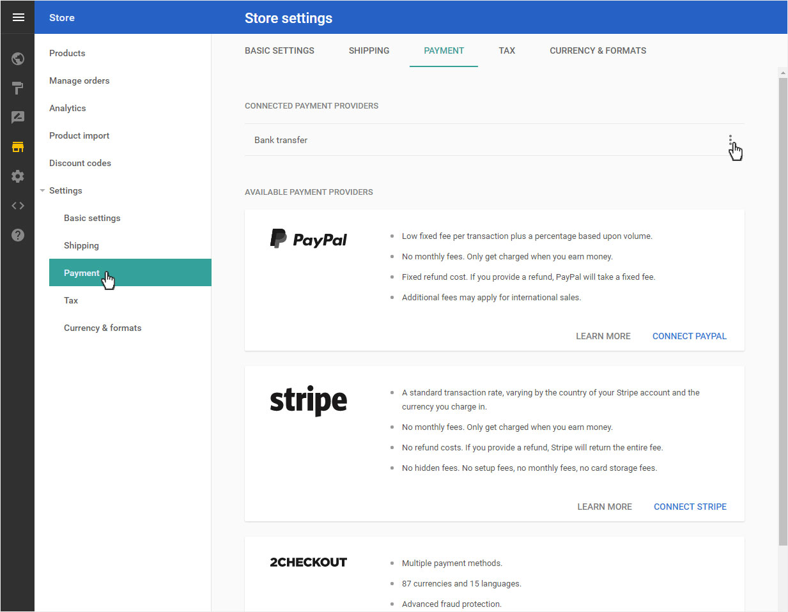
Task: Click 'Advanced fraud protection' text
Action: 451,604
